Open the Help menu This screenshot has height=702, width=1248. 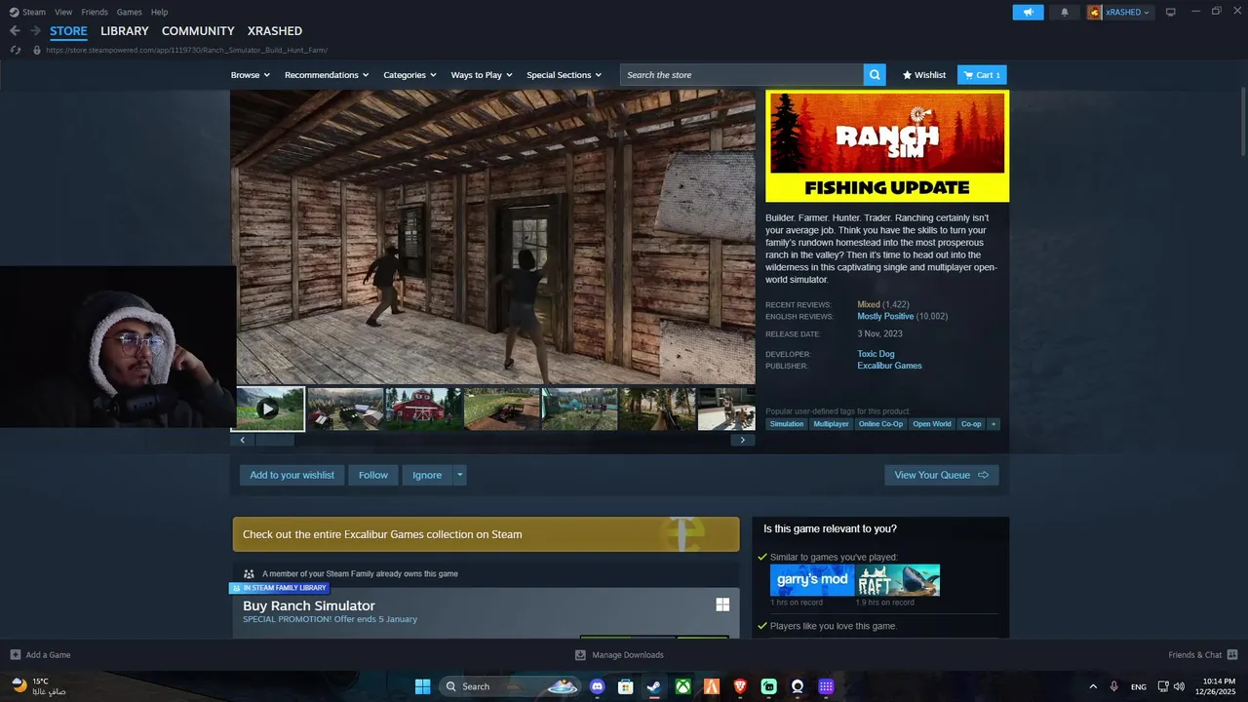[x=159, y=12]
